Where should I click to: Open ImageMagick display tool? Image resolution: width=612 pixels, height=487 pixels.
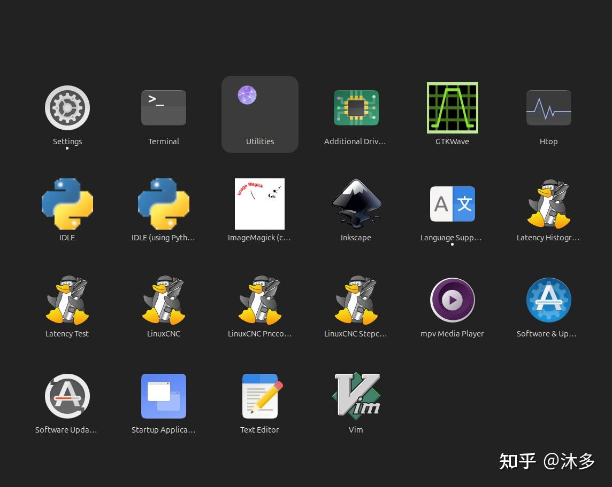point(260,203)
